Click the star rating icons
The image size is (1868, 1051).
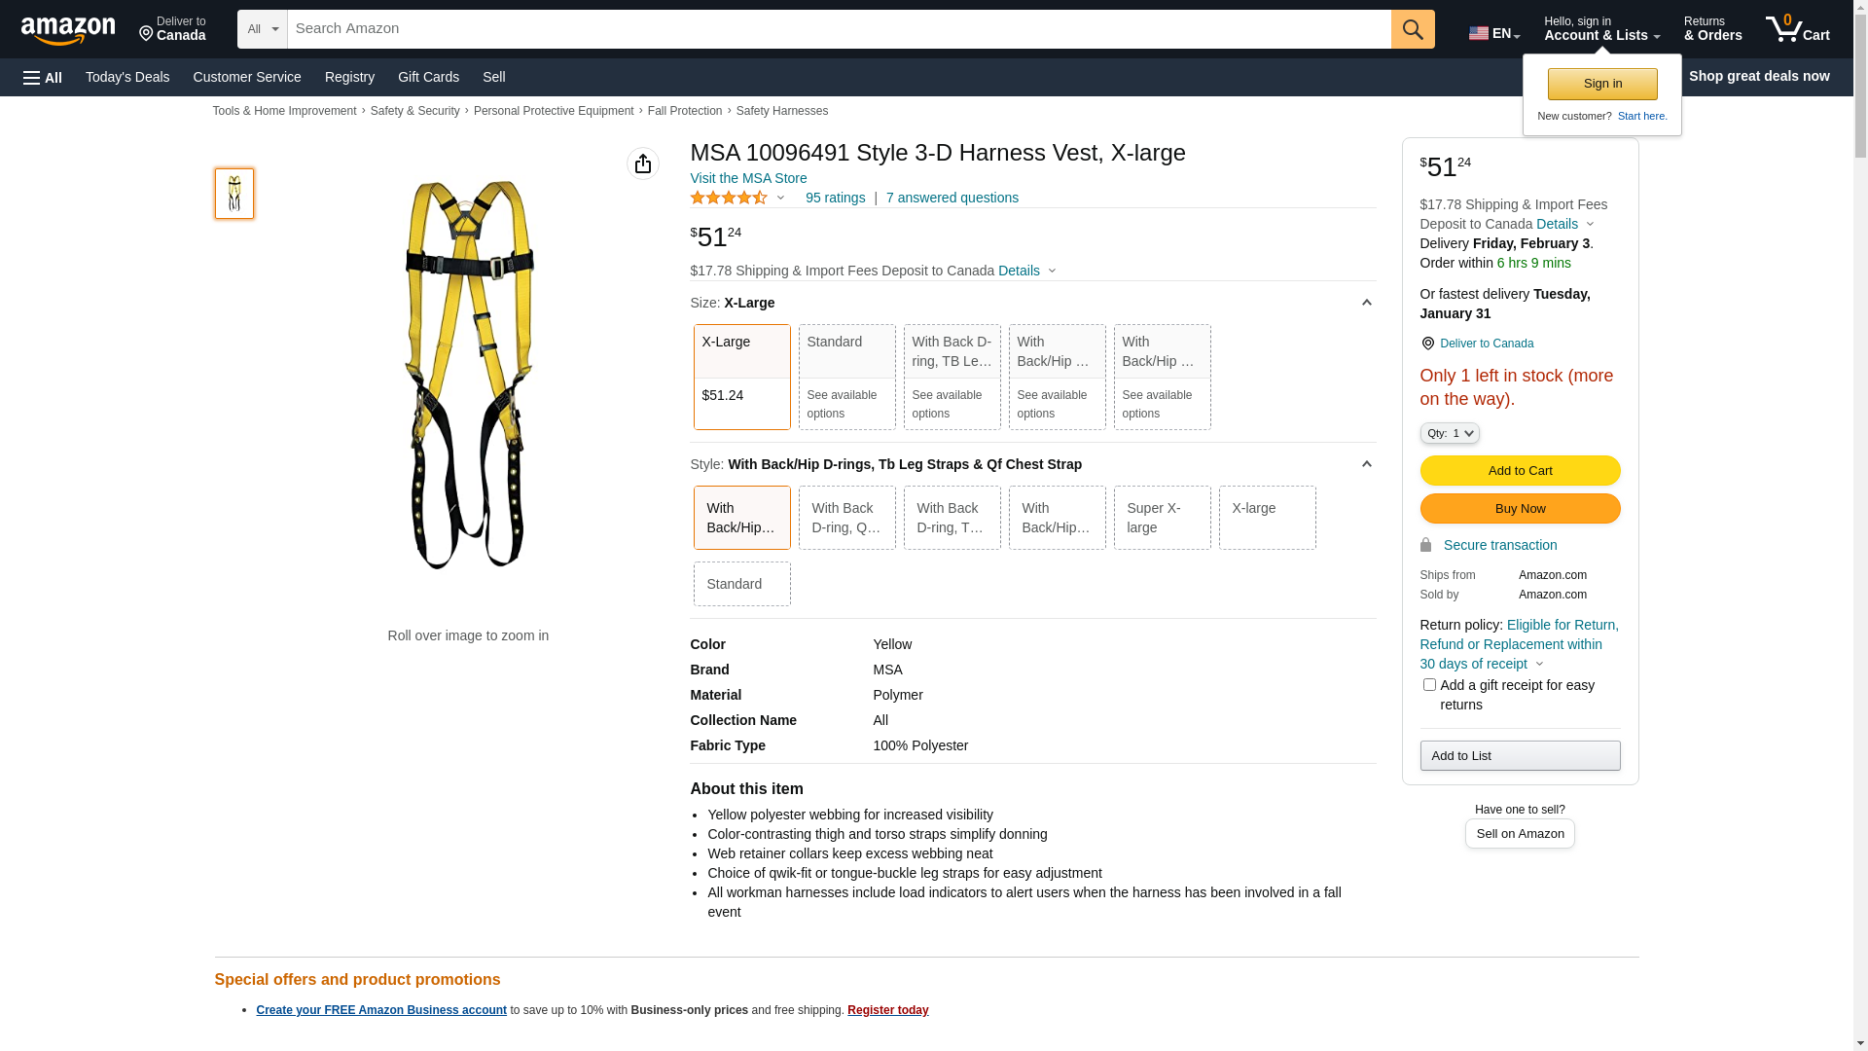[x=729, y=198]
